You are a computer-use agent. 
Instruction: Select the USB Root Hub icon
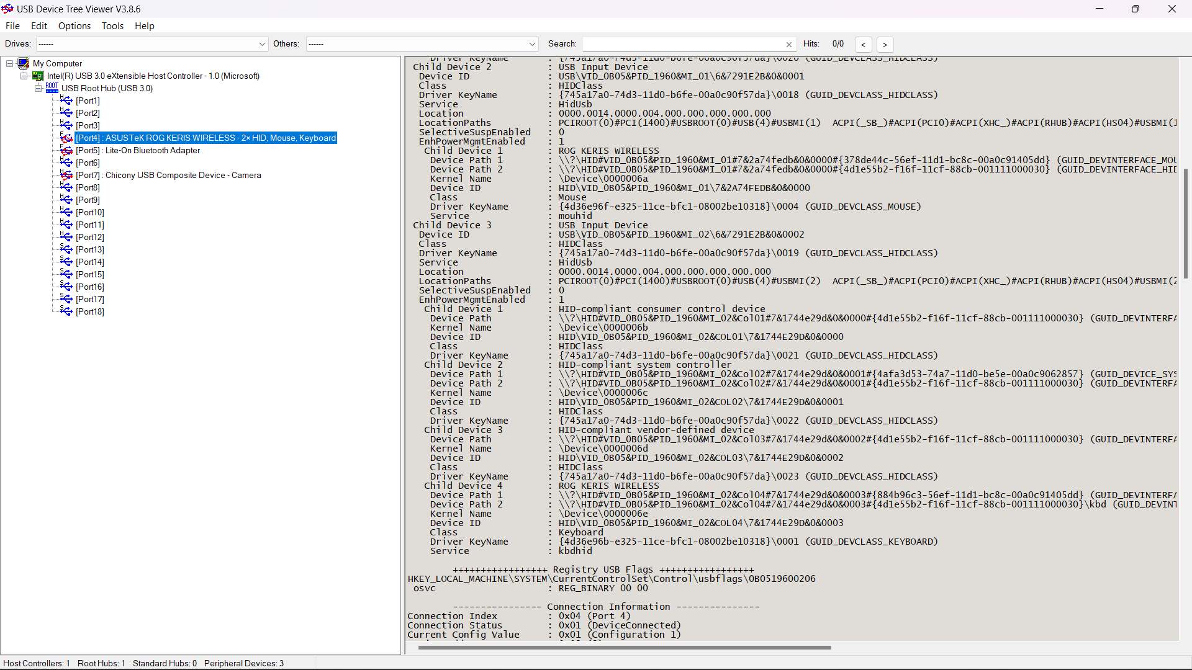52,88
